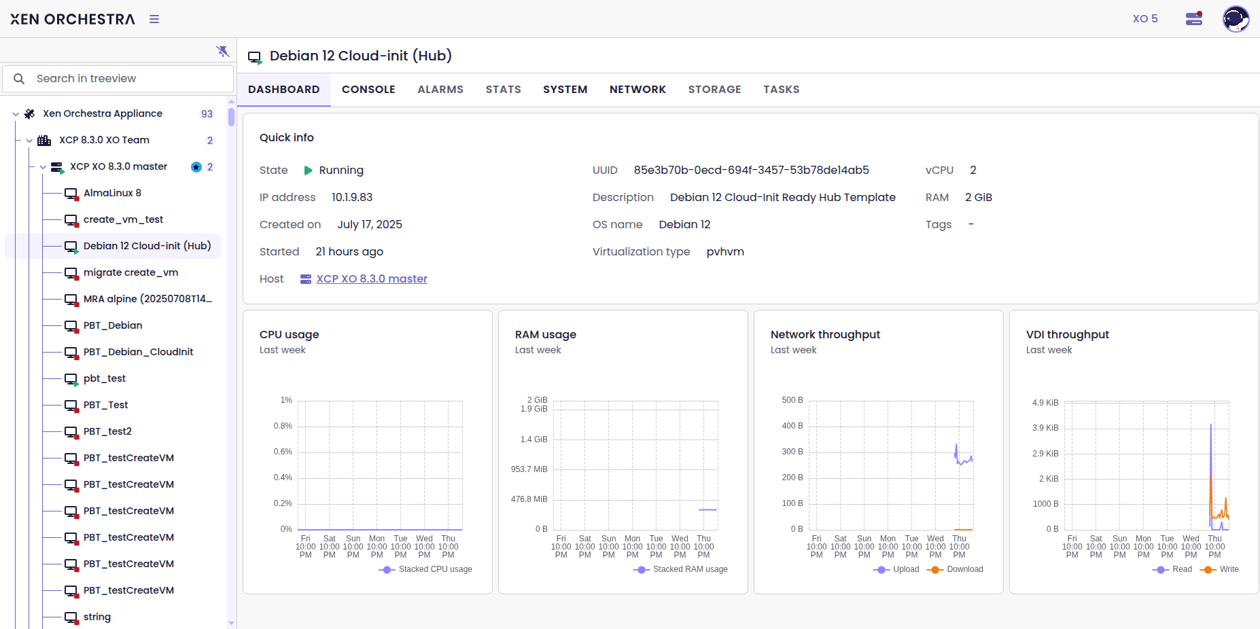The image size is (1260, 629).
Task: Open the STATS tab
Action: (x=504, y=90)
